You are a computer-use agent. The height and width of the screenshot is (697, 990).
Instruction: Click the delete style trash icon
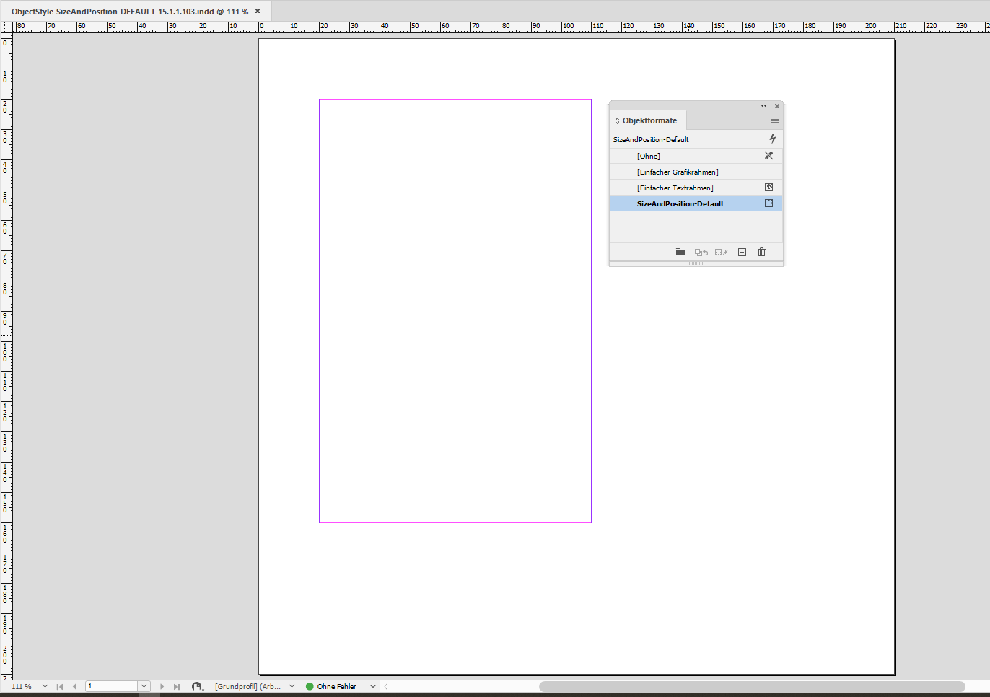(x=761, y=252)
